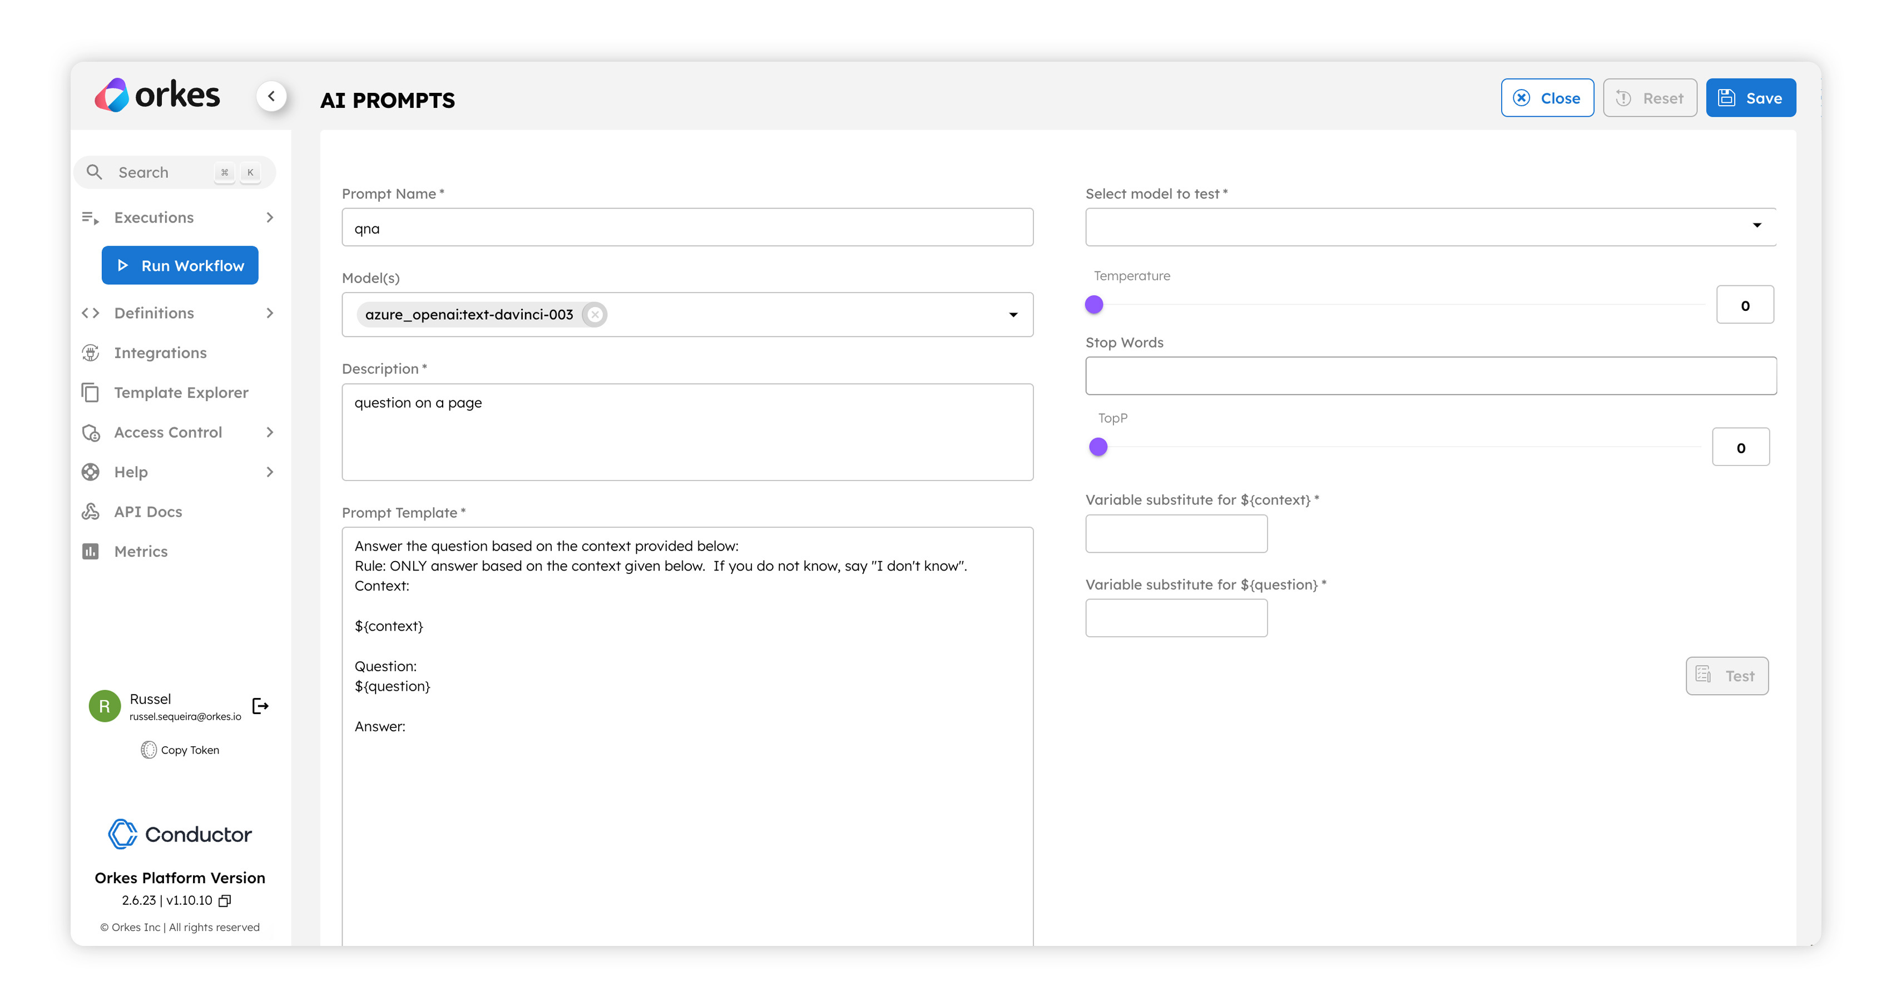Click the copy version icon near platform version
This screenshot has height=1001, width=1891.
pos(225,900)
